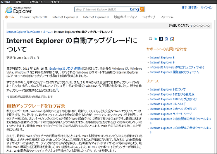
Task: Click share icon between Facebook and Google
Action: coord(166,39)
